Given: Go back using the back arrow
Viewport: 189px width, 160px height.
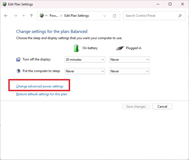Looking at the screenshot, I should pos(6,16).
